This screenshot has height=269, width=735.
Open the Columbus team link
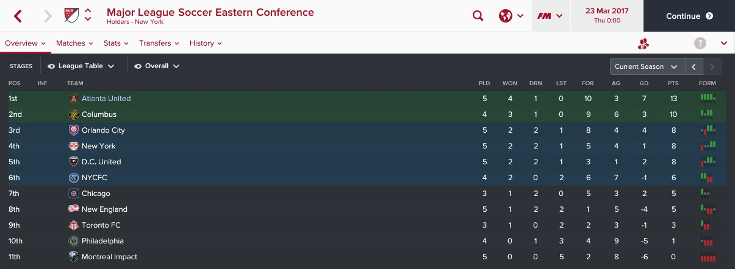[99, 114]
